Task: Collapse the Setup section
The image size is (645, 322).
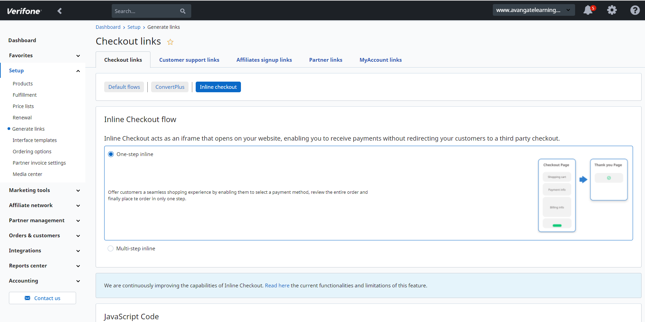Action: pyautogui.click(x=78, y=71)
